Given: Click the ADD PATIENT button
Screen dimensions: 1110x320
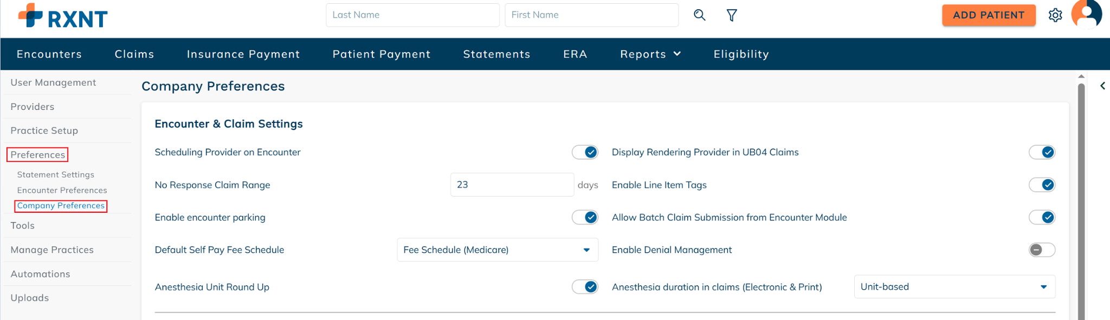Looking at the screenshot, I should tap(988, 15).
